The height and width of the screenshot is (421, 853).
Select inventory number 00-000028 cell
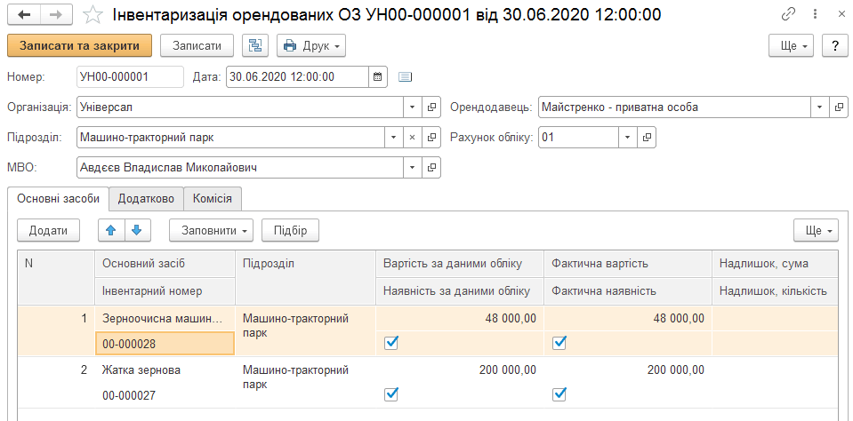pos(165,344)
